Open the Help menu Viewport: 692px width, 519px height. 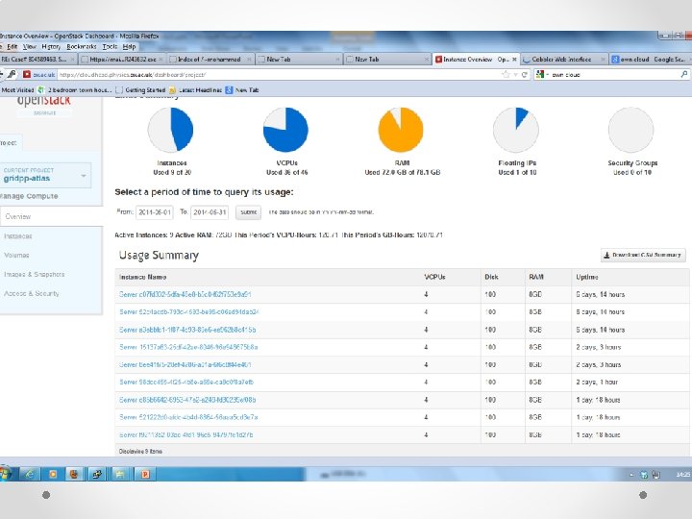(x=130, y=46)
